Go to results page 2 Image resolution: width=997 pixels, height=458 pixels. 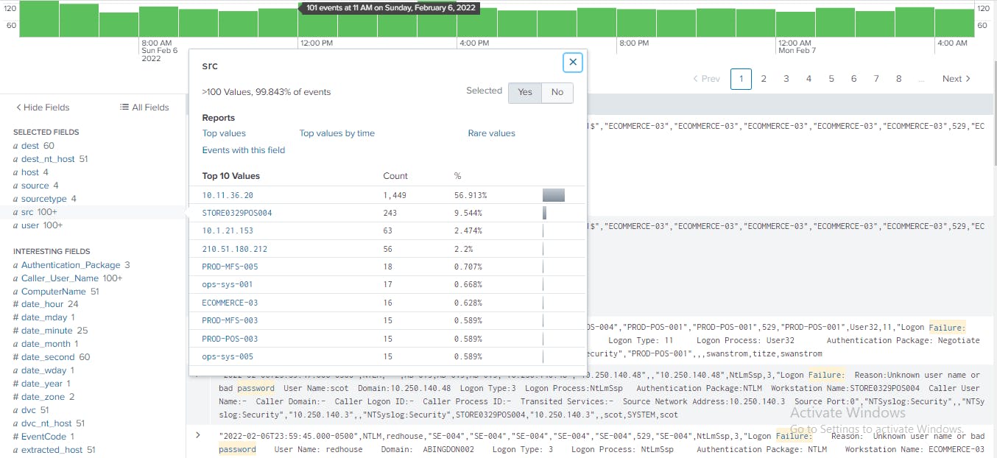click(x=764, y=79)
